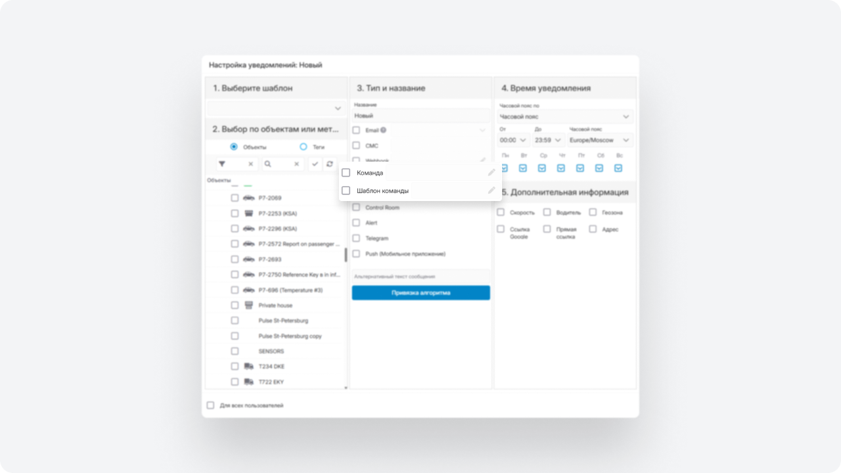Select the Теги radio button

pos(304,147)
